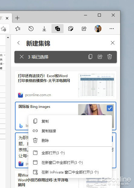Viewport: 134px width, 188px height.
Task: Open the Downloads icon
Action: [x=44, y=29]
